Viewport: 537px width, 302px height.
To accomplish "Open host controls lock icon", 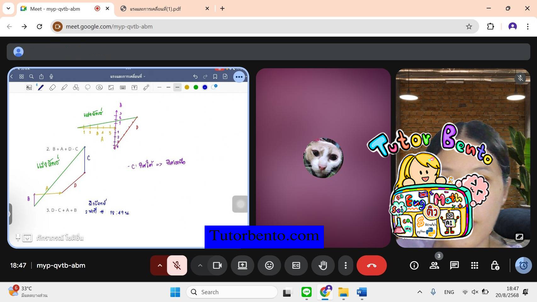I will click(495, 266).
